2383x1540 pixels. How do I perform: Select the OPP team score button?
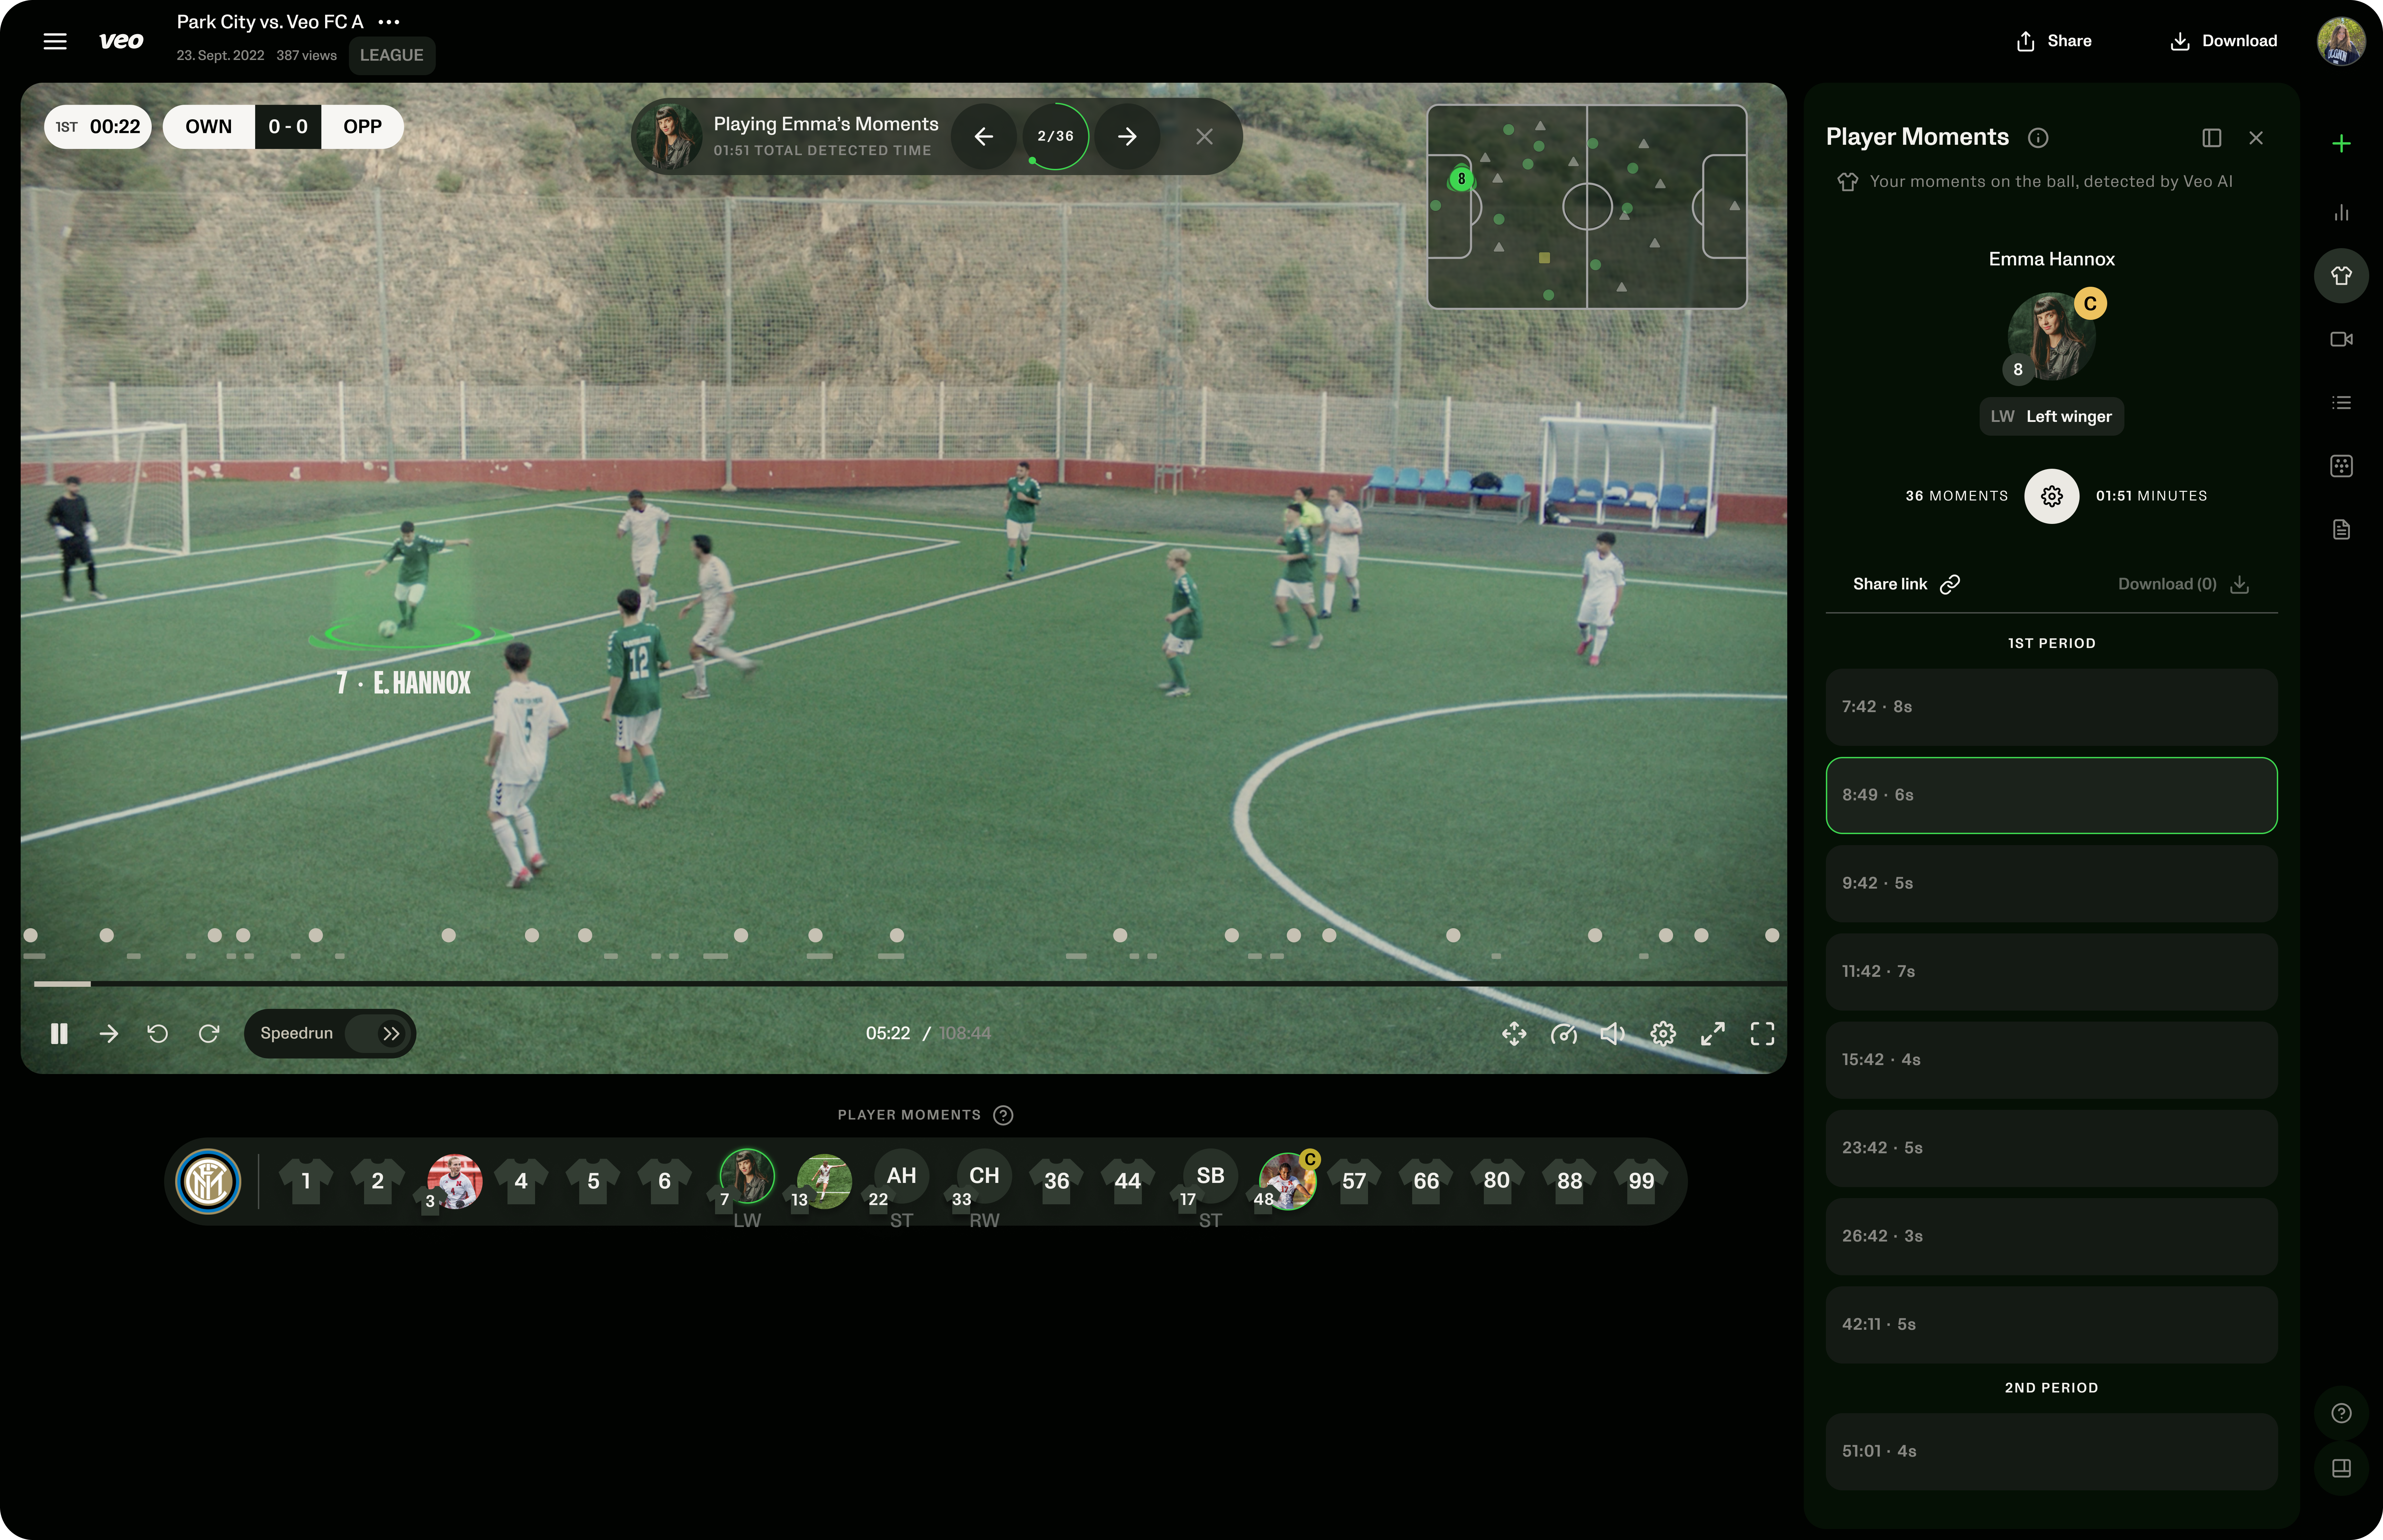pos(362,127)
